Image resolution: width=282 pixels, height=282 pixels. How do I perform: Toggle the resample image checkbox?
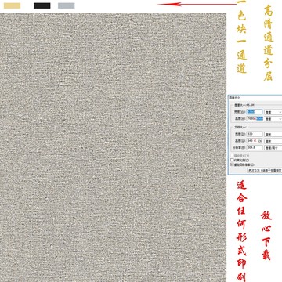[x=232, y=164]
